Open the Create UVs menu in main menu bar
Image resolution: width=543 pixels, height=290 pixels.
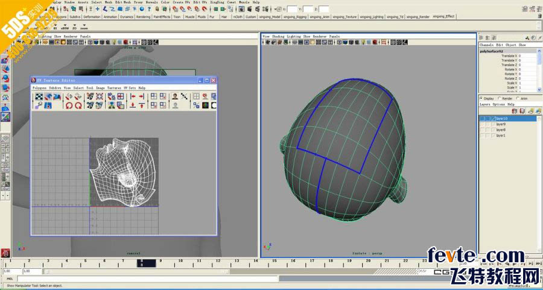[x=180, y=2]
